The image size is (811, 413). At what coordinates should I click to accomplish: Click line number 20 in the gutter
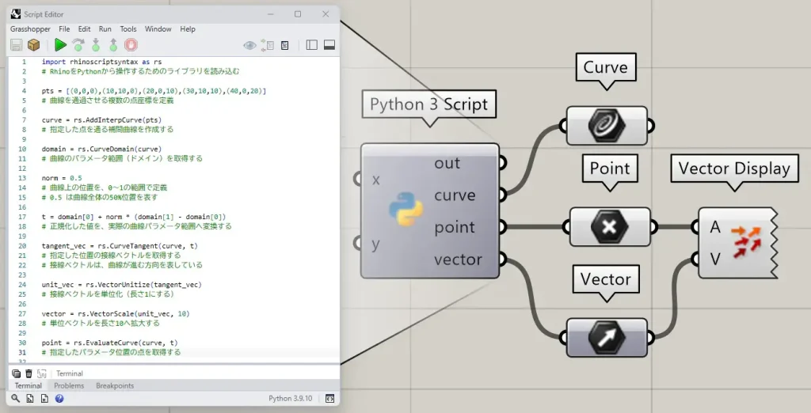point(22,246)
